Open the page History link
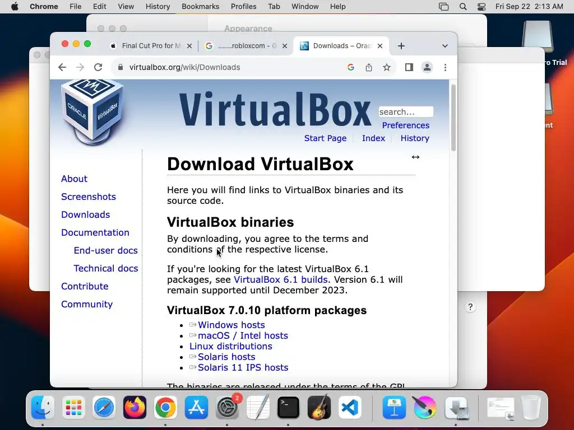The image size is (574, 430). (x=415, y=138)
